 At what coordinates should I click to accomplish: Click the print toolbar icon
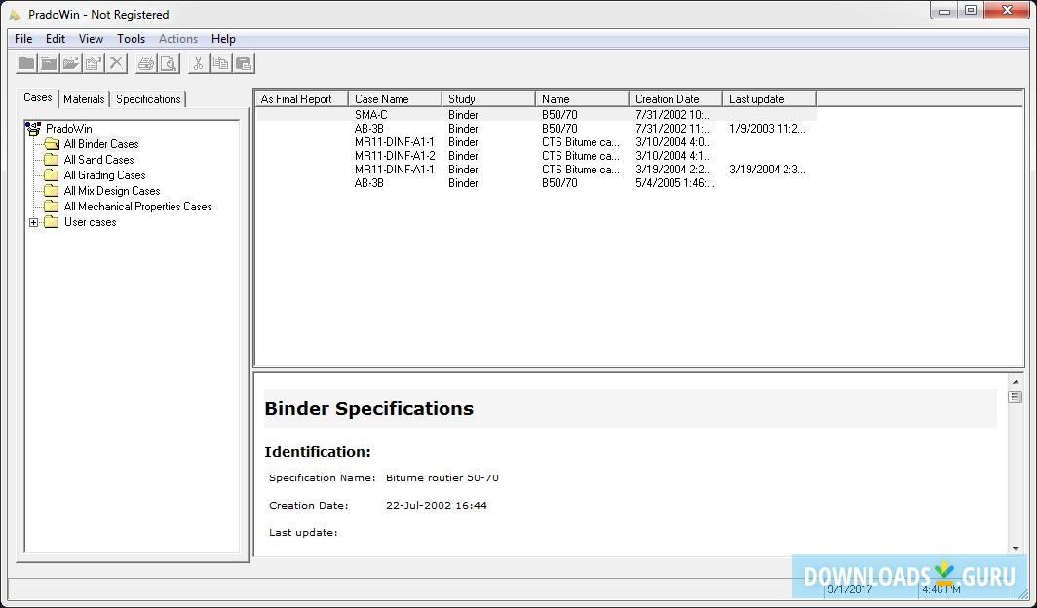pos(146,63)
